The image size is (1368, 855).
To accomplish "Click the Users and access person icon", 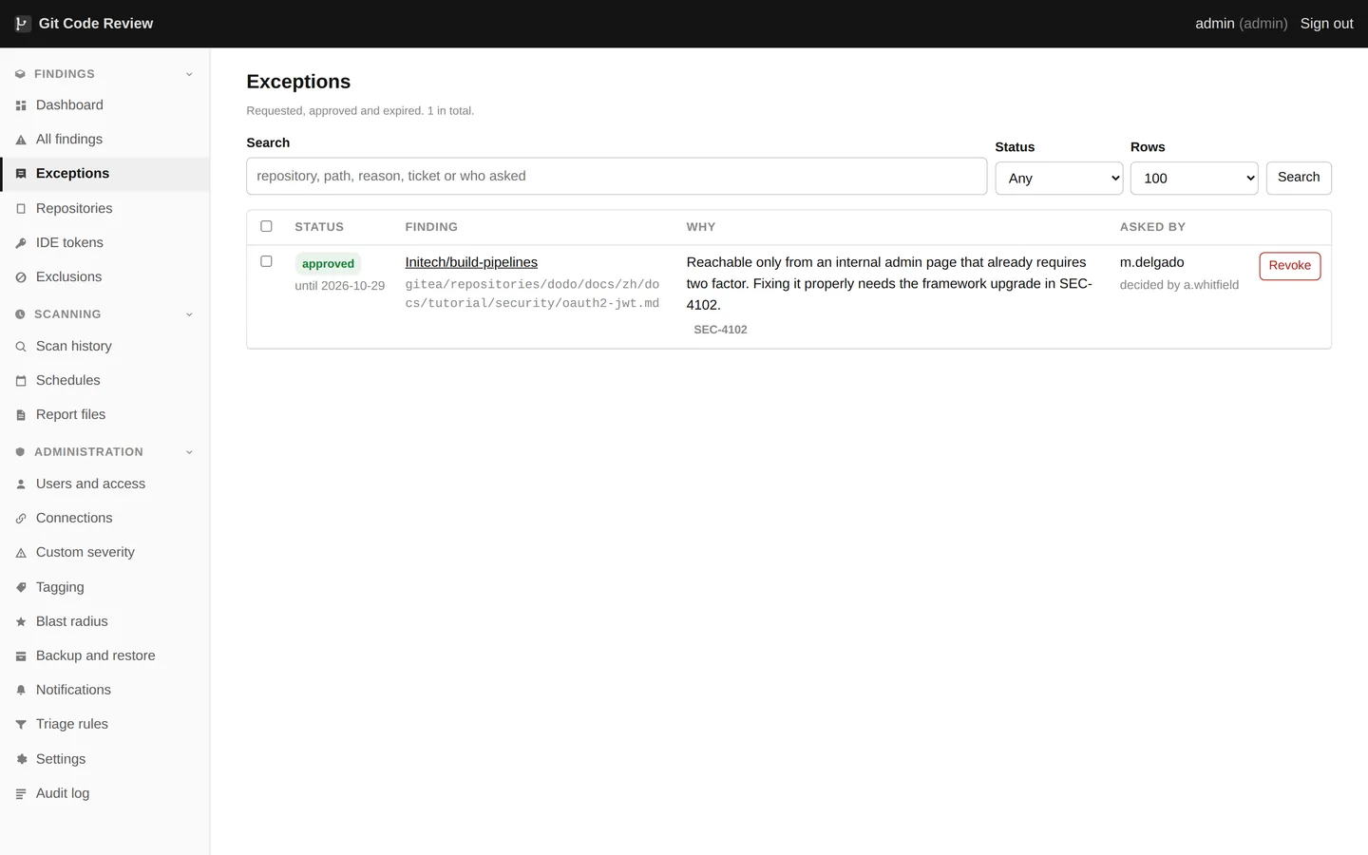I will coord(21,484).
